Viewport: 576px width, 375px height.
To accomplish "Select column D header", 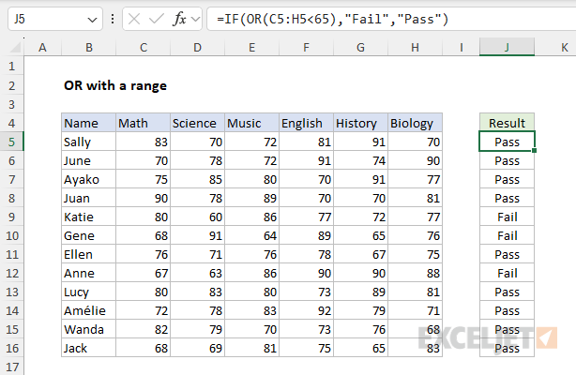I will click(x=197, y=48).
